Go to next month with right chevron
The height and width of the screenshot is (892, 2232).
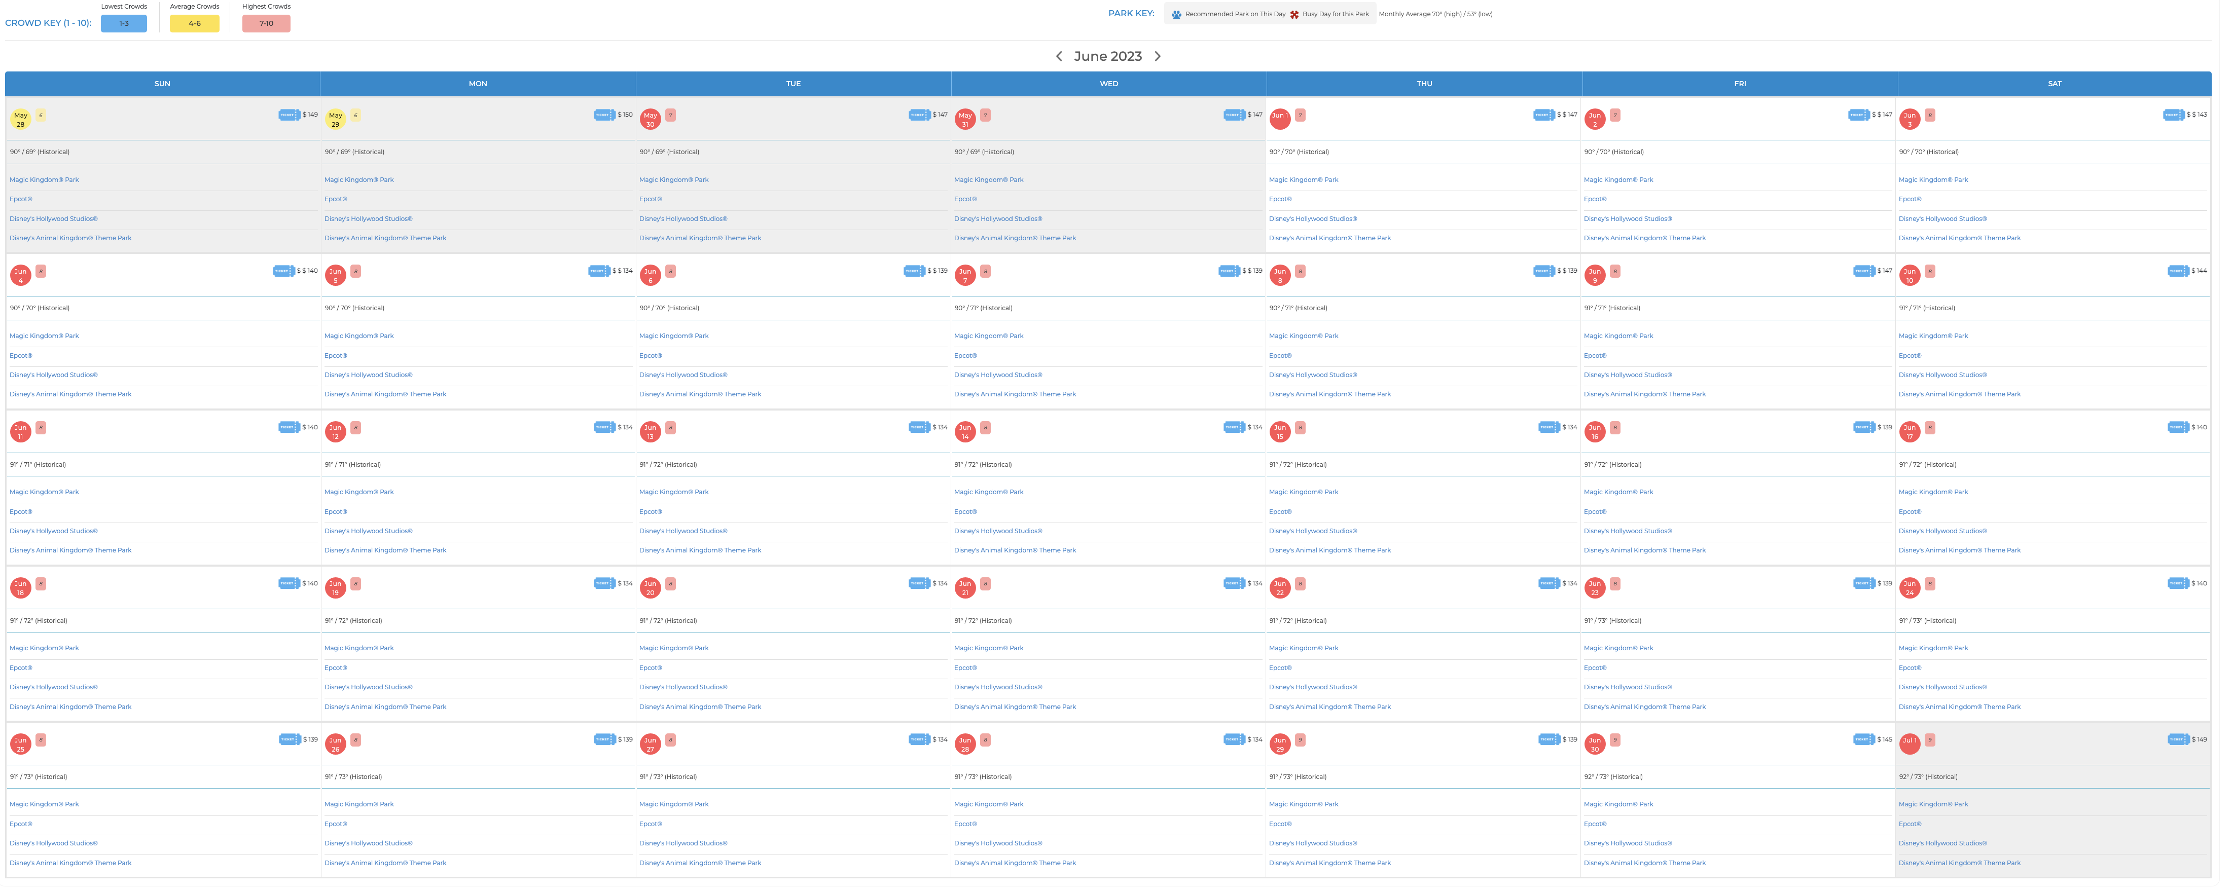pos(1158,56)
